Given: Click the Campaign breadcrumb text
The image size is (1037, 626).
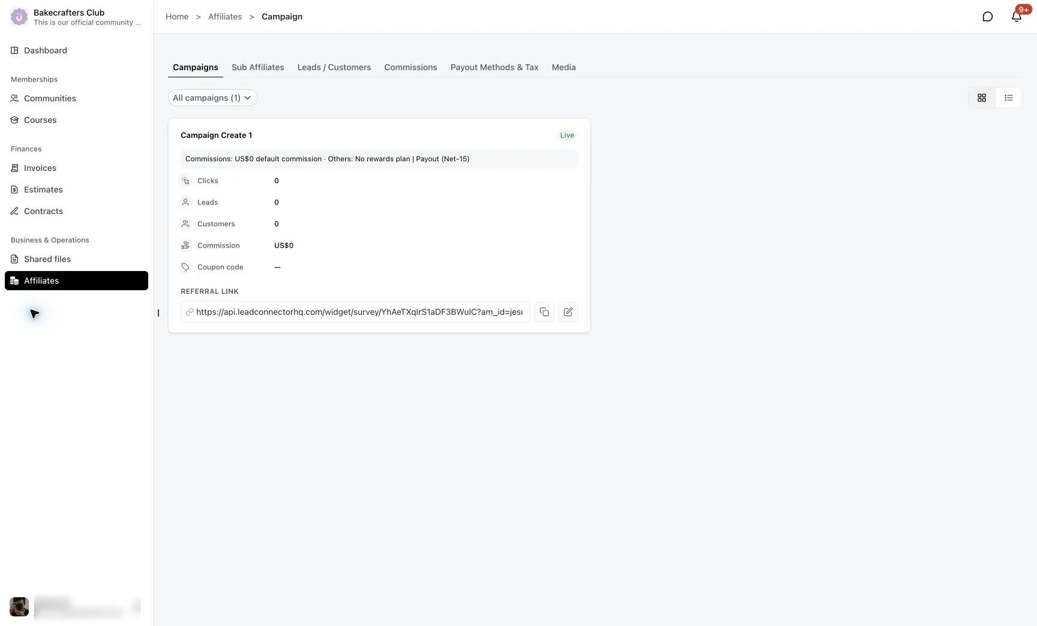Looking at the screenshot, I should click(x=282, y=17).
